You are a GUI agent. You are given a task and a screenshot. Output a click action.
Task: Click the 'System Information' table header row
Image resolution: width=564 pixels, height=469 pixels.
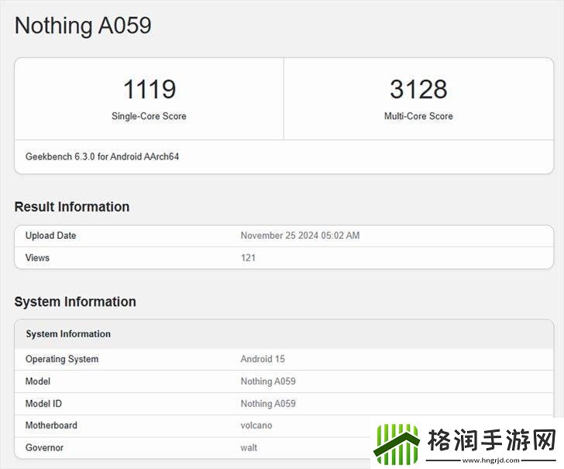click(x=284, y=334)
